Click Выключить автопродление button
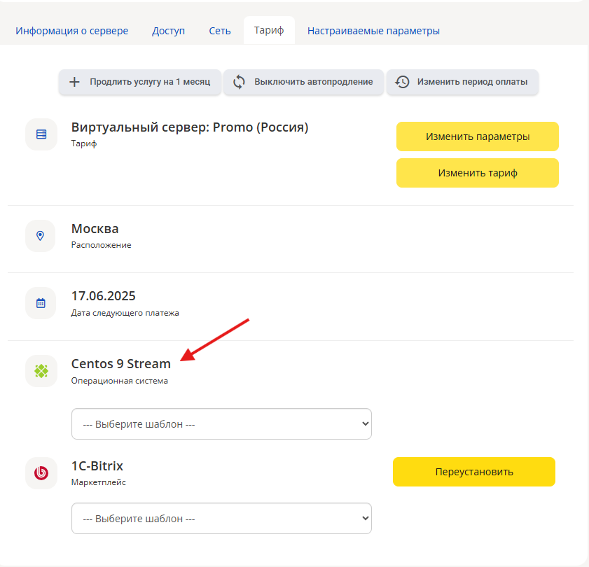The width and height of the screenshot is (589, 567). pyautogui.click(x=303, y=82)
